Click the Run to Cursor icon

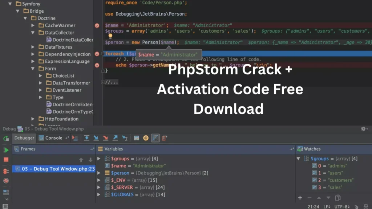coord(125,138)
